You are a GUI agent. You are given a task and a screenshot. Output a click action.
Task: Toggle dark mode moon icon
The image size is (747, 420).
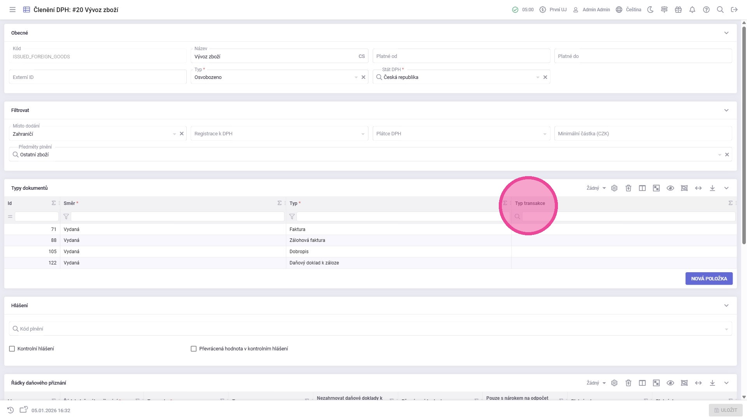(650, 10)
